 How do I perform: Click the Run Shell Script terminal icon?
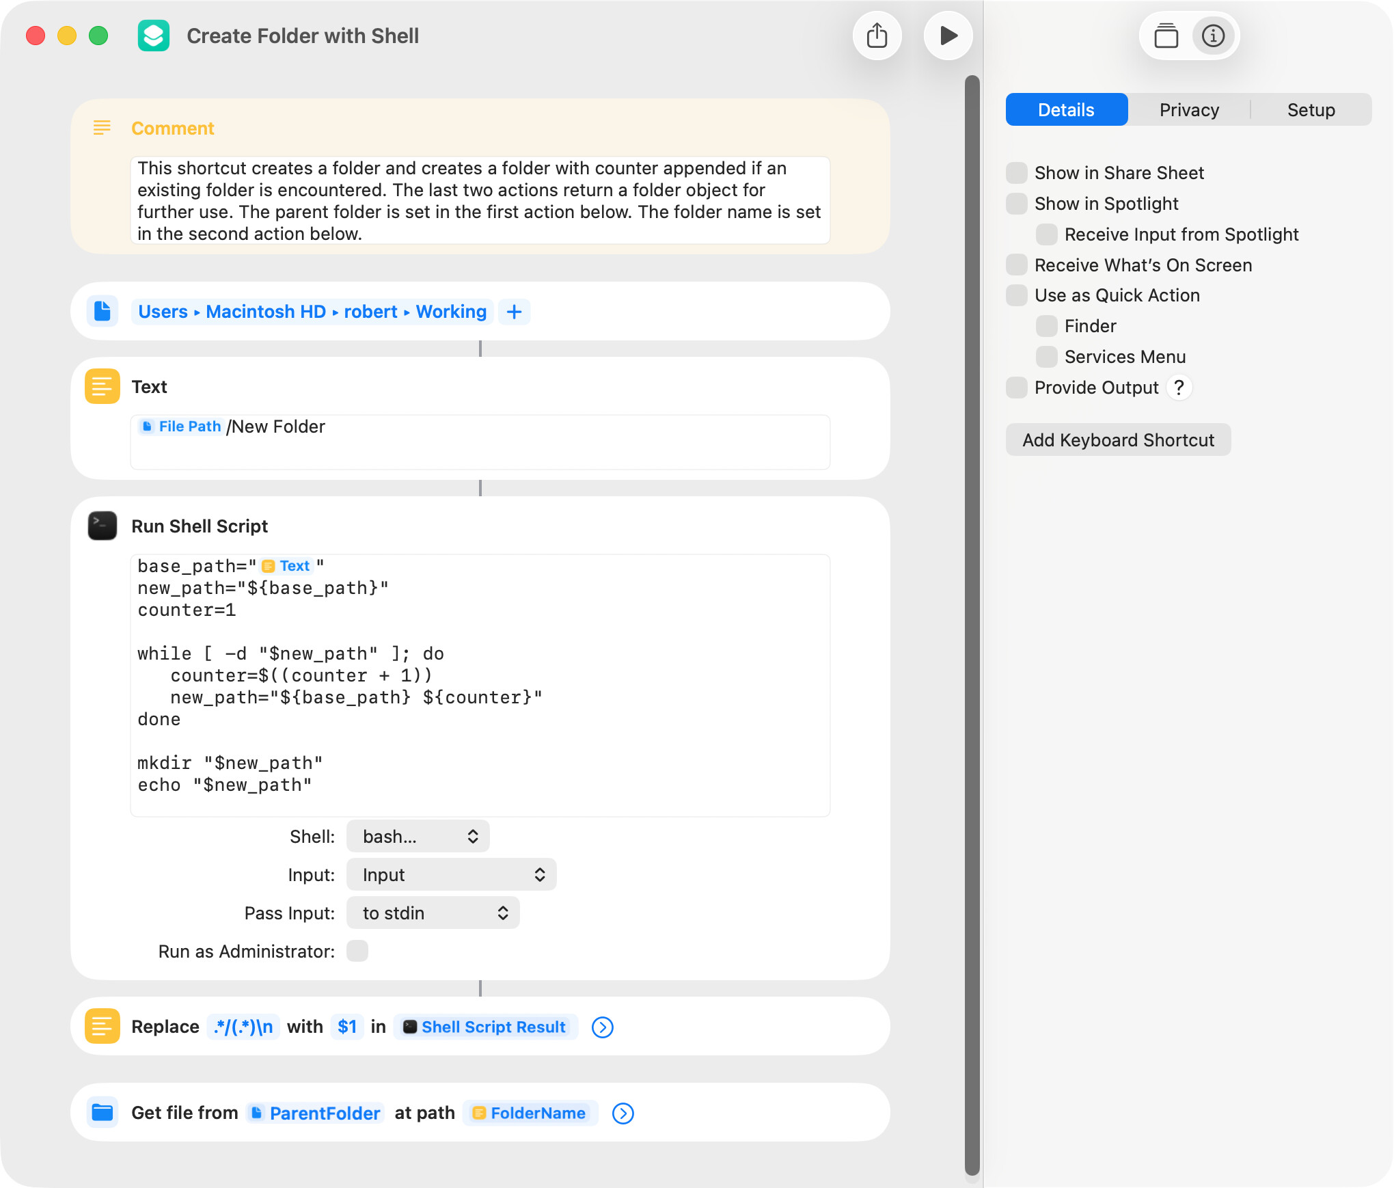102,526
